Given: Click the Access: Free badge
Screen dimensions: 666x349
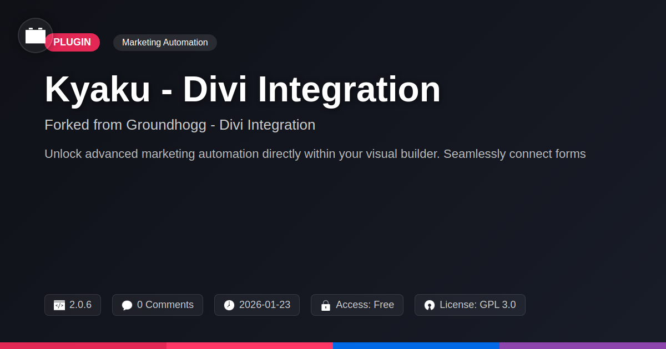Looking at the screenshot, I should [x=357, y=305].
